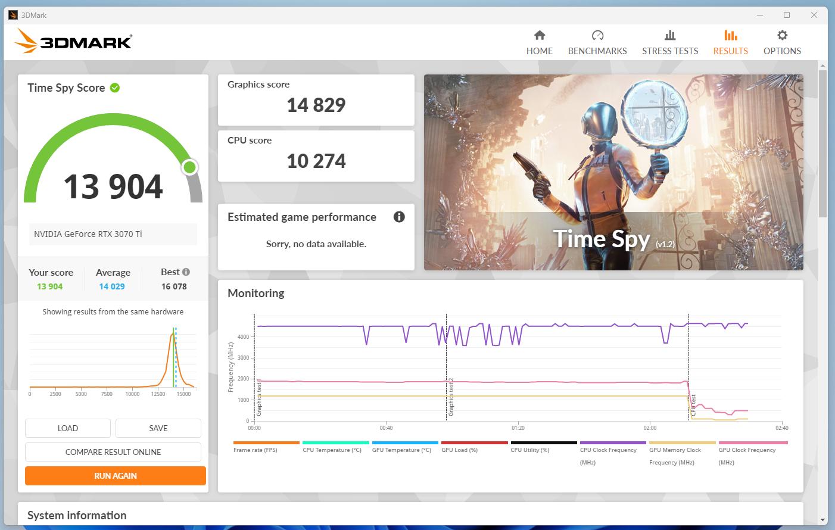Click info icon beside Estimated game performance
The height and width of the screenshot is (530, 835).
pos(399,217)
